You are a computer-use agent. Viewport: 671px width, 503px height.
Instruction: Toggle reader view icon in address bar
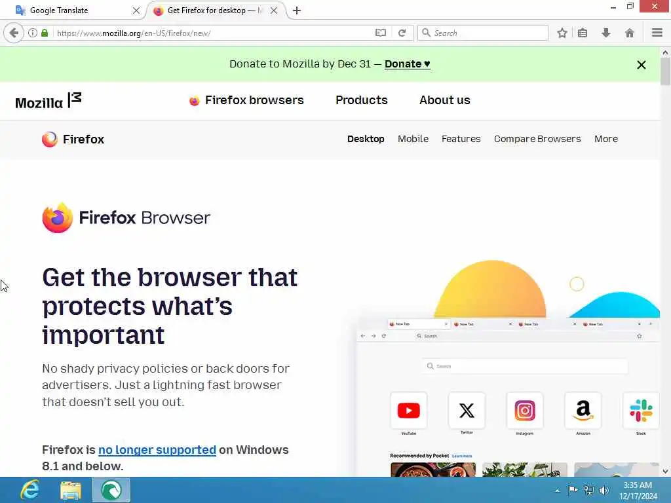click(381, 33)
